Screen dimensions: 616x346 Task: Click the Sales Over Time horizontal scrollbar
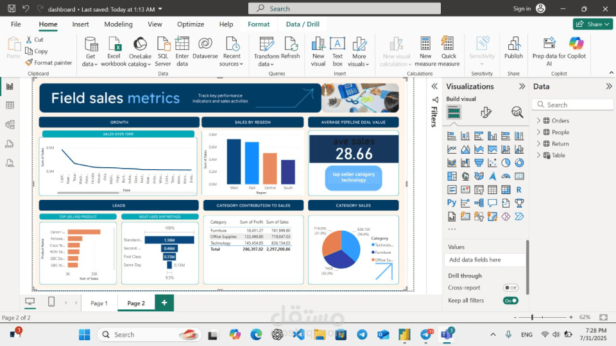(88, 193)
